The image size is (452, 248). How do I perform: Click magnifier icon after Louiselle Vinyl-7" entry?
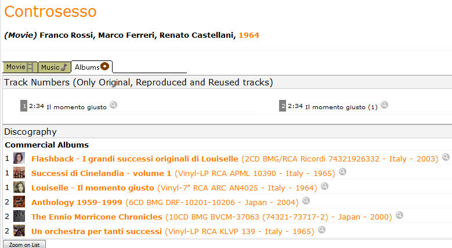point(324,186)
